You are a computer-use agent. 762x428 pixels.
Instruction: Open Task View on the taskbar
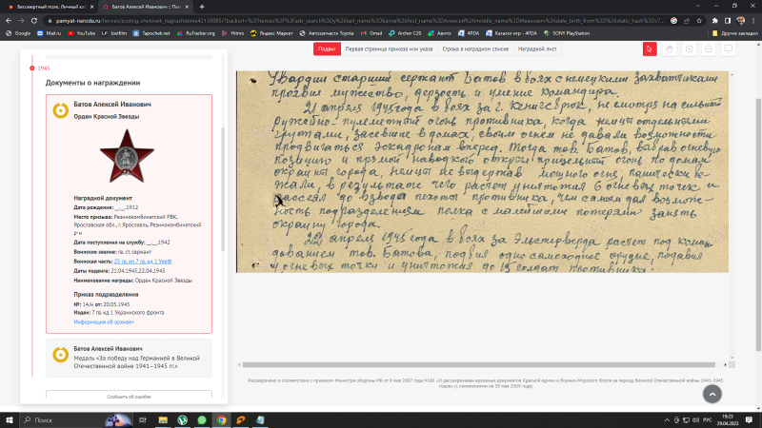click(x=142, y=419)
